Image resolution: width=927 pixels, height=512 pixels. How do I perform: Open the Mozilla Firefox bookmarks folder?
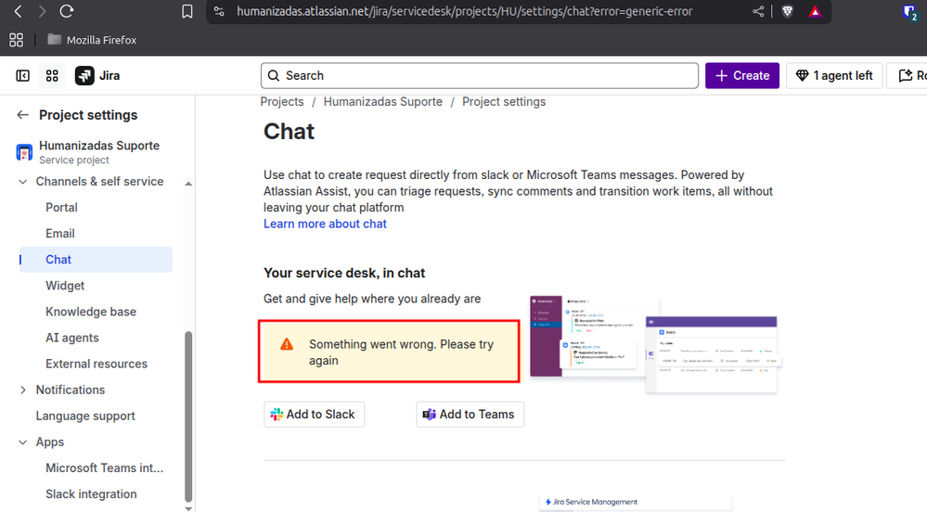(x=92, y=40)
